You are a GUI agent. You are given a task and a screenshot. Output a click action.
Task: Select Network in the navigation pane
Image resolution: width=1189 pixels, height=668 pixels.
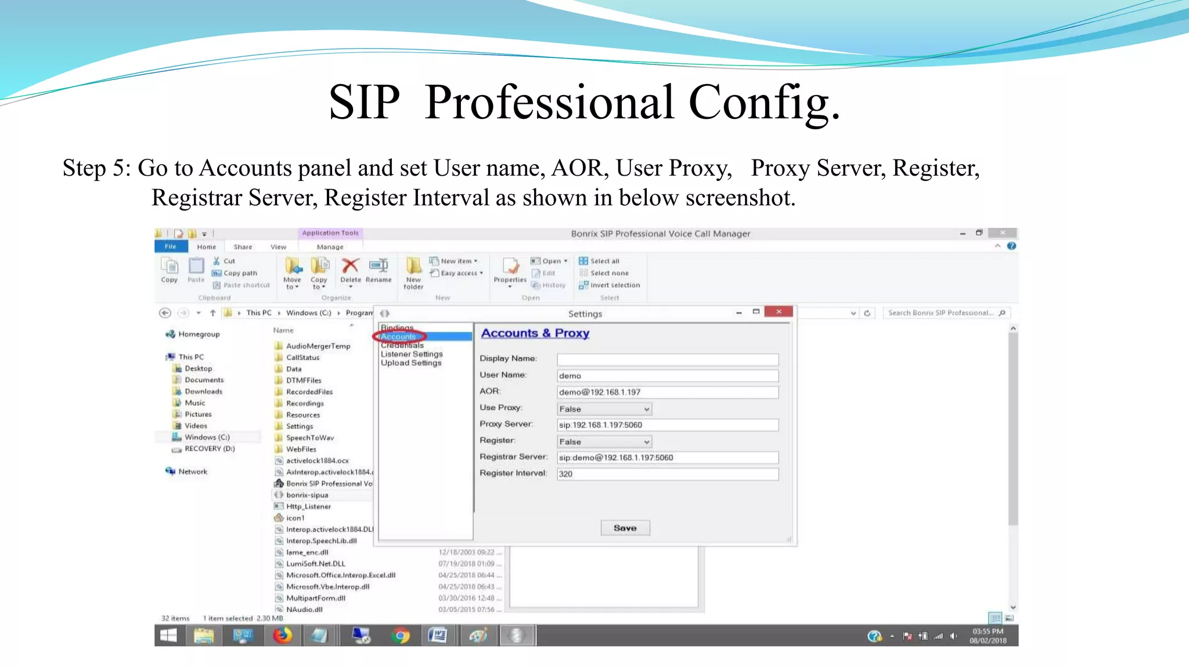point(187,471)
